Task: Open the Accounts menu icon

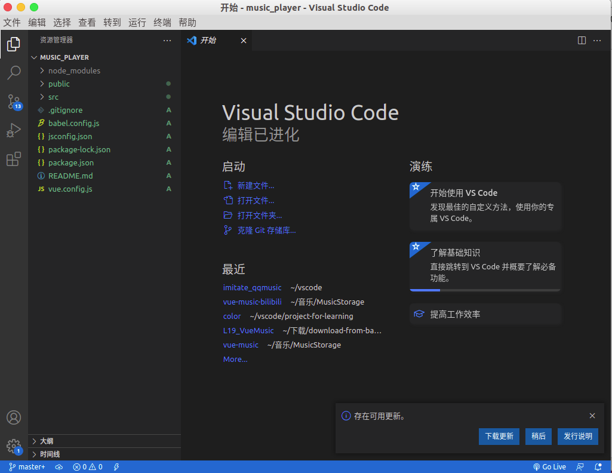Action: (x=14, y=417)
